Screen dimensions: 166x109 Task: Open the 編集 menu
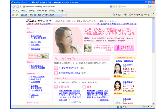24,11
